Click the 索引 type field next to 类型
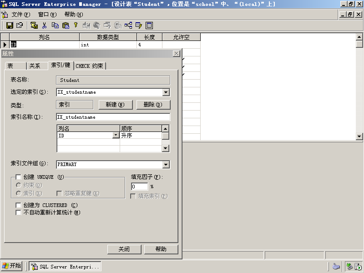The height and width of the screenshot is (273, 364). click(x=75, y=105)
